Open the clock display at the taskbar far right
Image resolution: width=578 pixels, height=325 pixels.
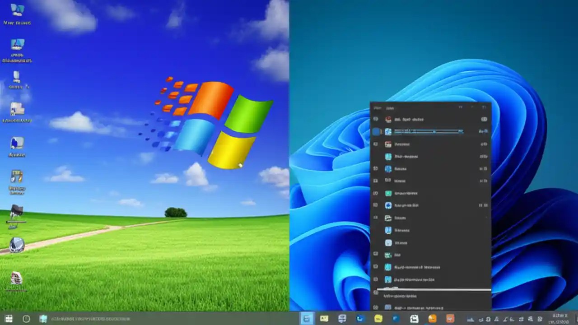coord(559,319)
